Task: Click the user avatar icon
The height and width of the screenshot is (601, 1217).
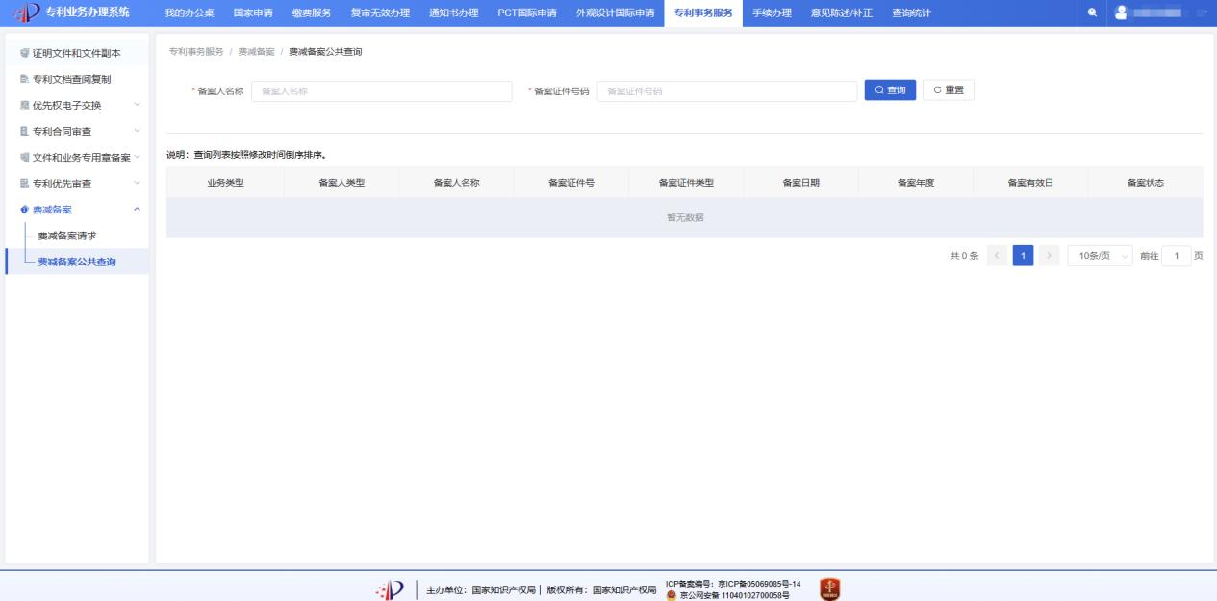Action: coord(1120,13)
